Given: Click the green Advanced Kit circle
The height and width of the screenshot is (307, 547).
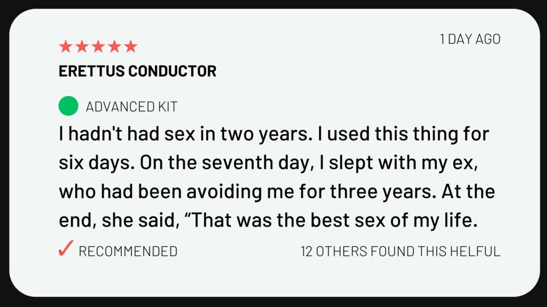Looking at the screenshot, I should tap(68, 106).
